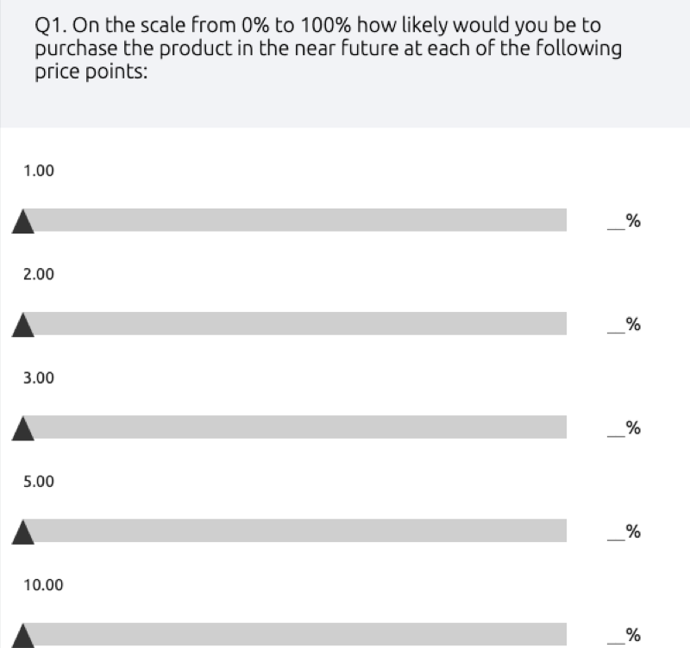Click the gray track of the 1.00 slider
The height and width of the screenshot is (648, 690).
[x=295, y=220]
